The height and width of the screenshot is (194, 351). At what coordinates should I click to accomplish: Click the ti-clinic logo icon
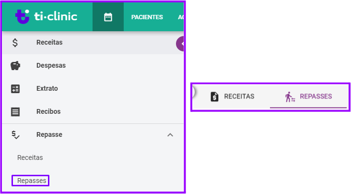pos(23,17)
